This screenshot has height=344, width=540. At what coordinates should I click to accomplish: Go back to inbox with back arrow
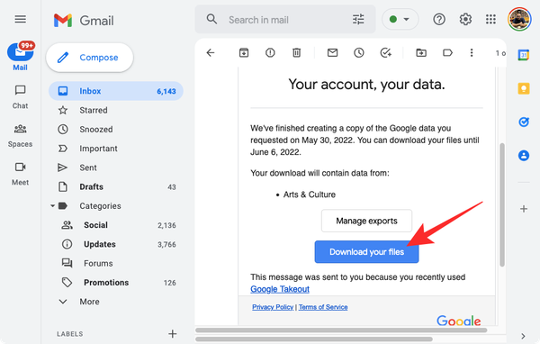point(211,53)
